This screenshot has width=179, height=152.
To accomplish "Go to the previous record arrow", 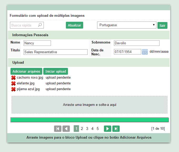I will [66, 129].
